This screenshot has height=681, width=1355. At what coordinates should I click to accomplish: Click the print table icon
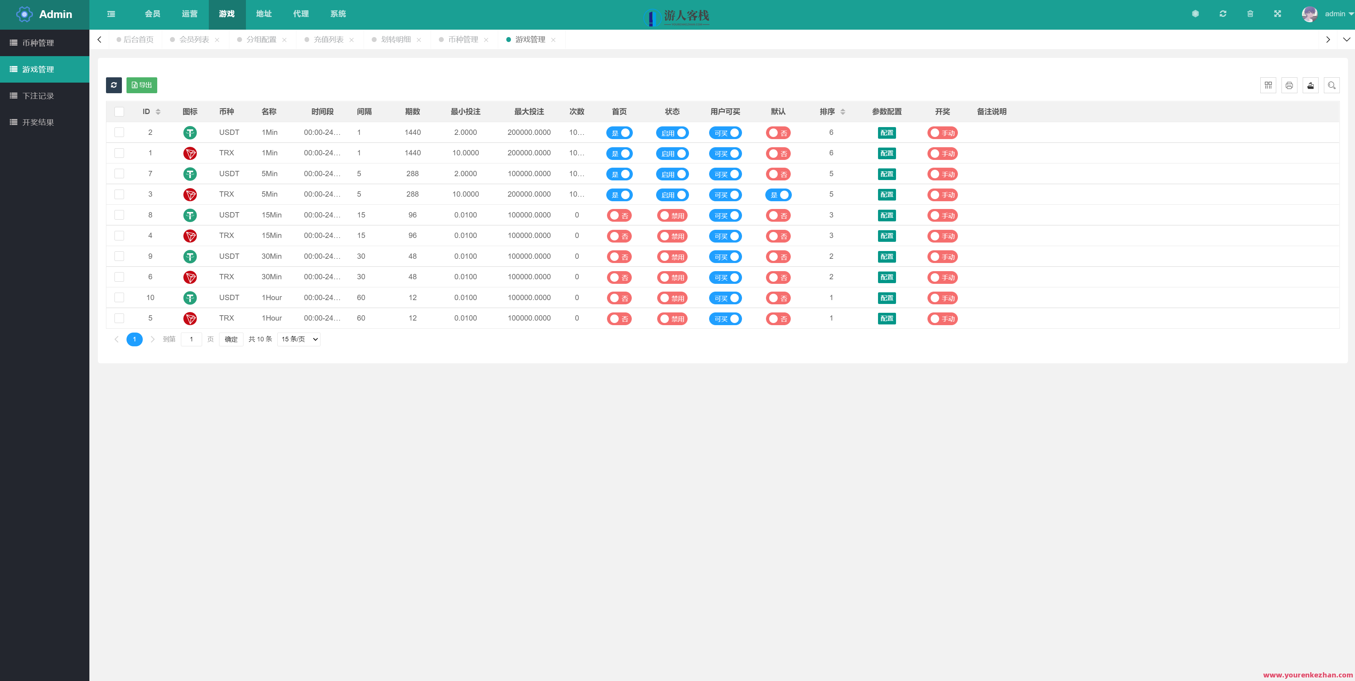click(1289, 85)
